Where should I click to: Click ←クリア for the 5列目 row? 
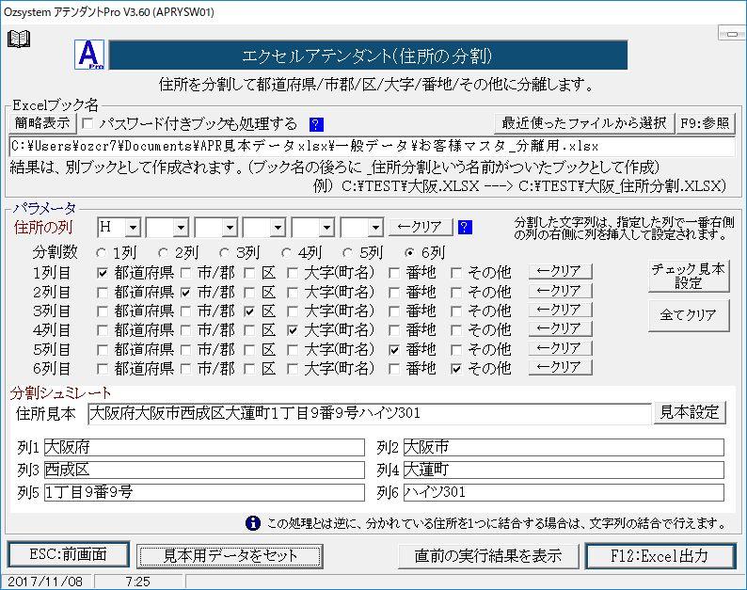coord(561,348)
